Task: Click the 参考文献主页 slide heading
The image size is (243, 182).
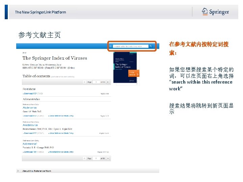Action: click(39, 35)
